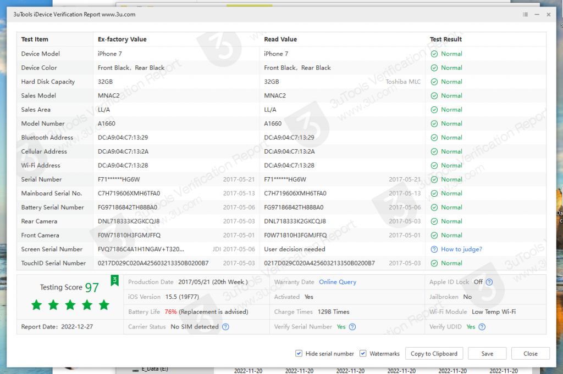This screenshot has width=563, height=374.
Task: Click Normal check icon for Front Camera
Action: point(434,235)
